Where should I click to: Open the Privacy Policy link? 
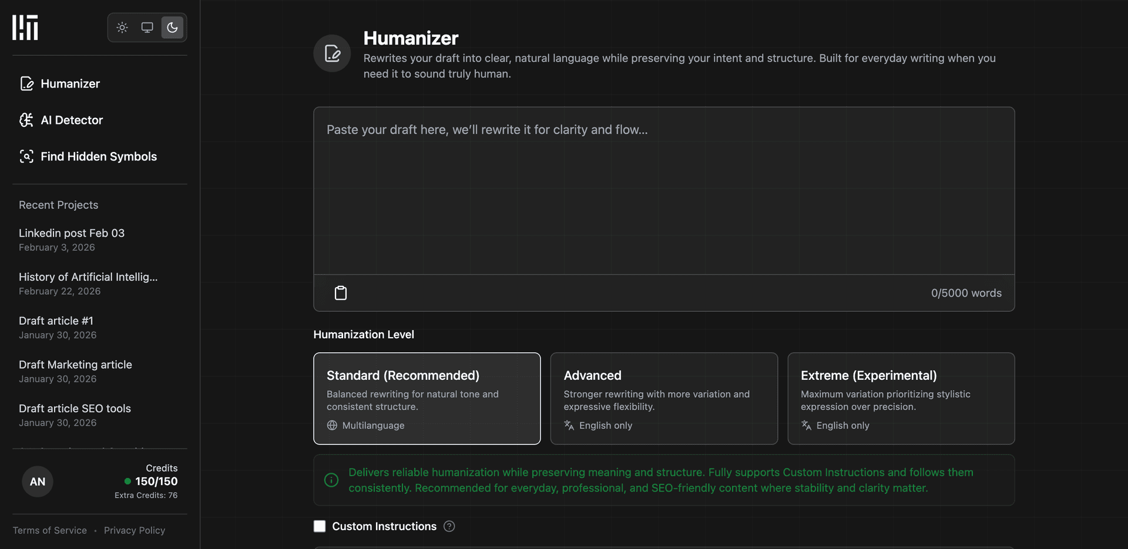(x=135, y=531)
